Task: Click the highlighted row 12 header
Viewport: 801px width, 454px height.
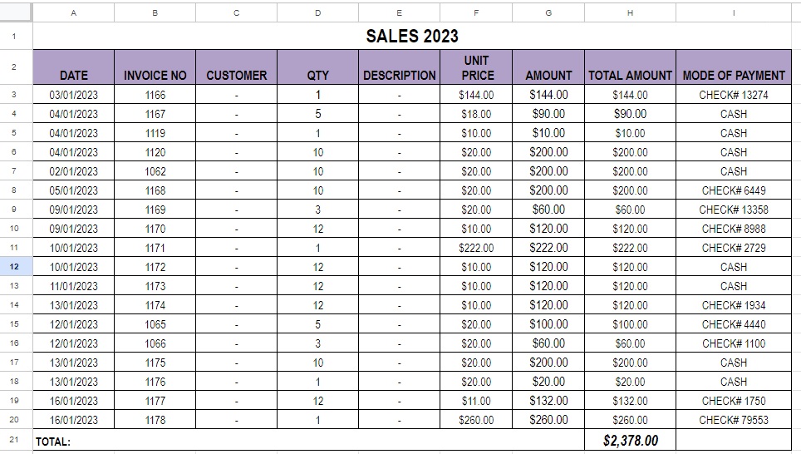Action: [x=15, y=267]
